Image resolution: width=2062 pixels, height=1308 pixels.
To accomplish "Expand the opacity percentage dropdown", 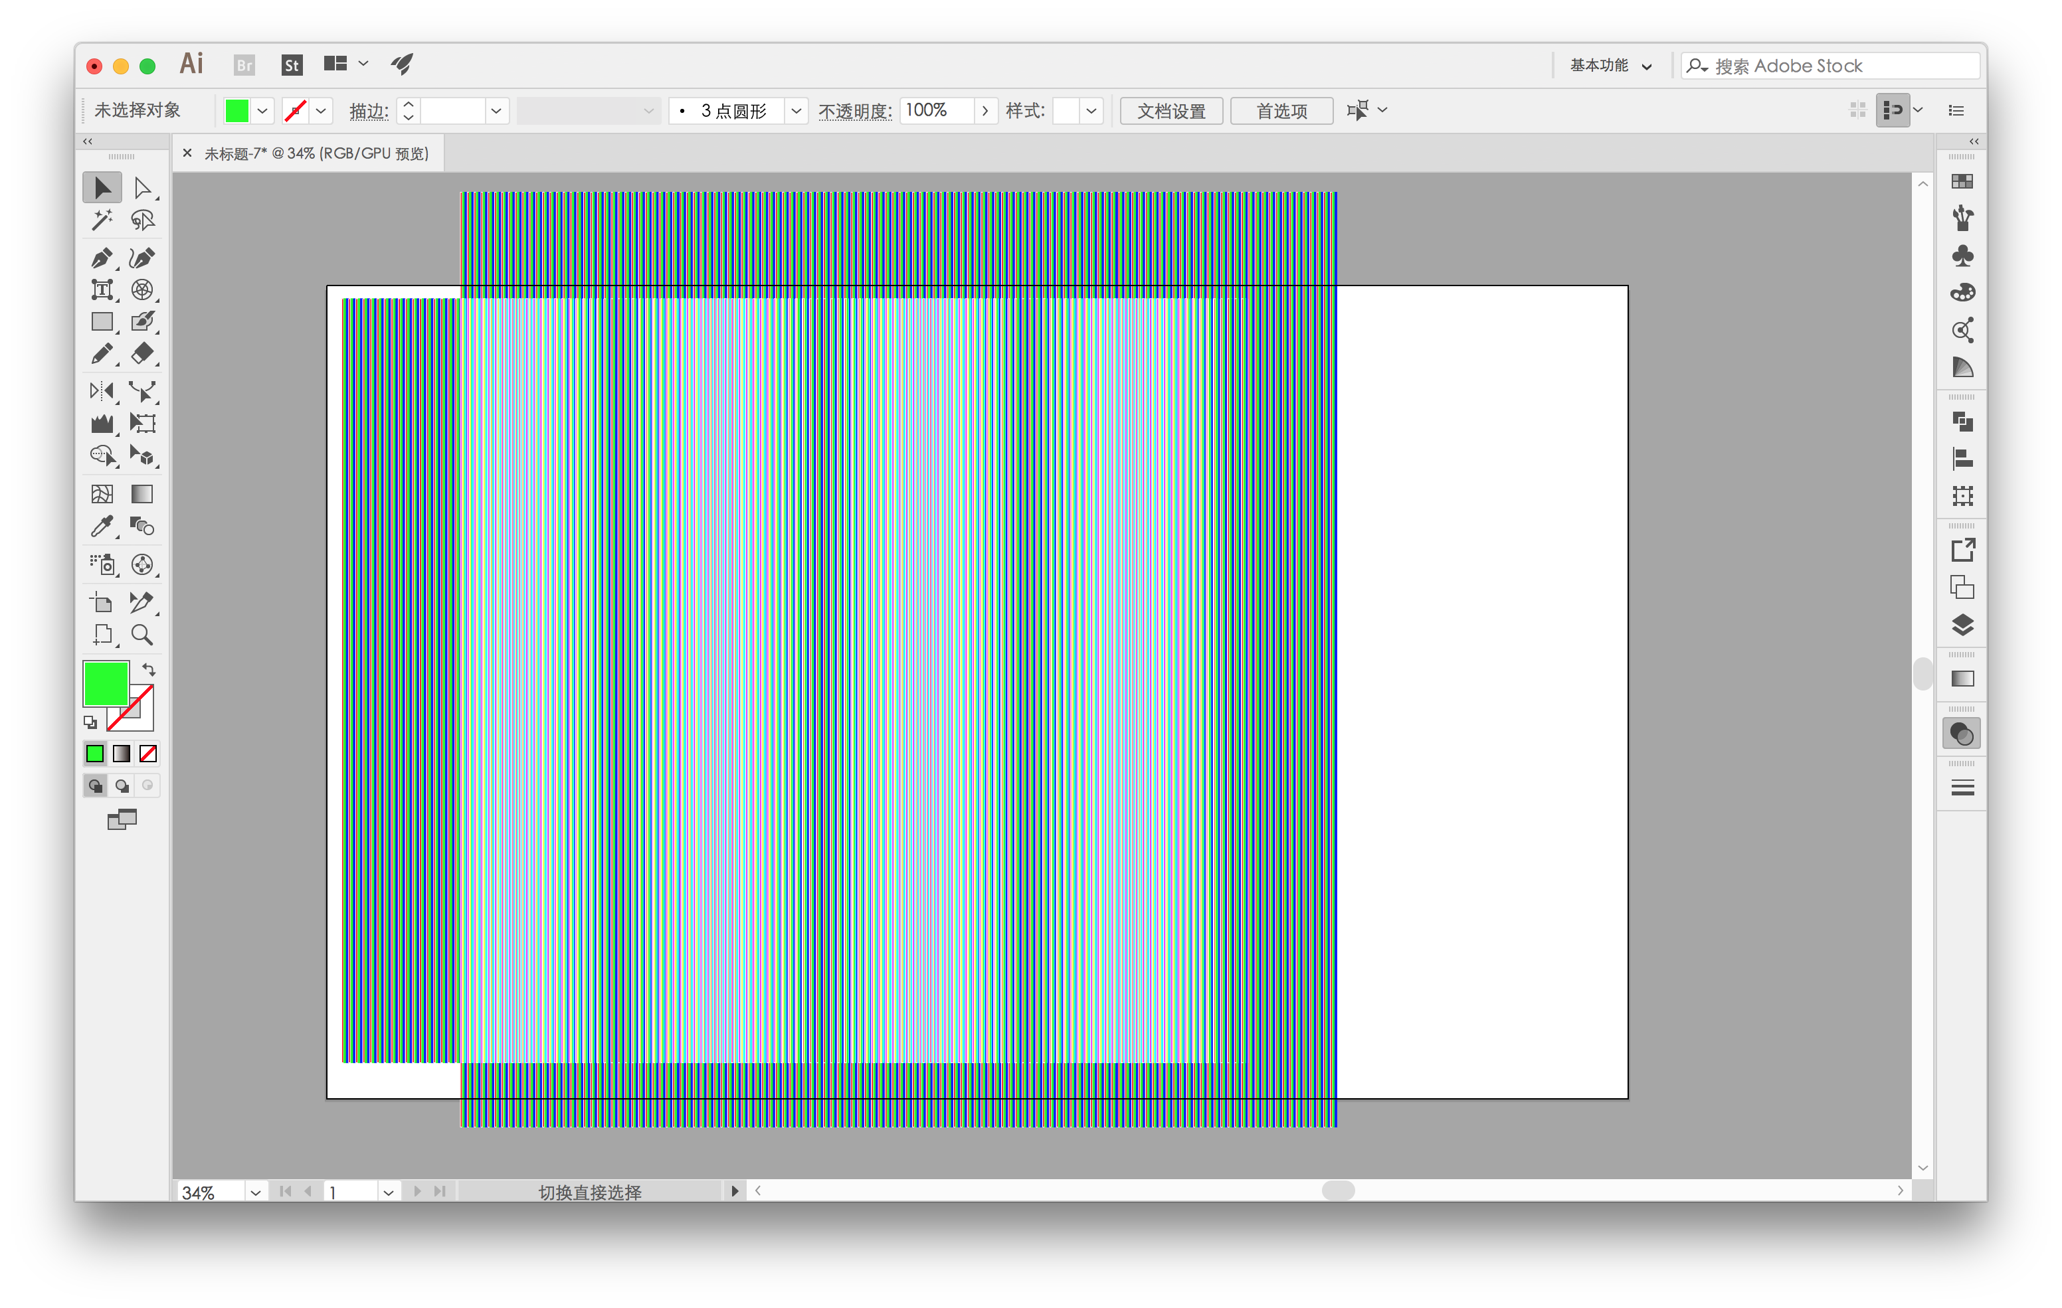I will click(986, 110).
